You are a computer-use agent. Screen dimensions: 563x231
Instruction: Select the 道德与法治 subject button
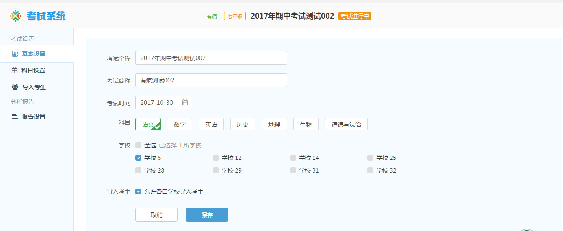(346, 124)
